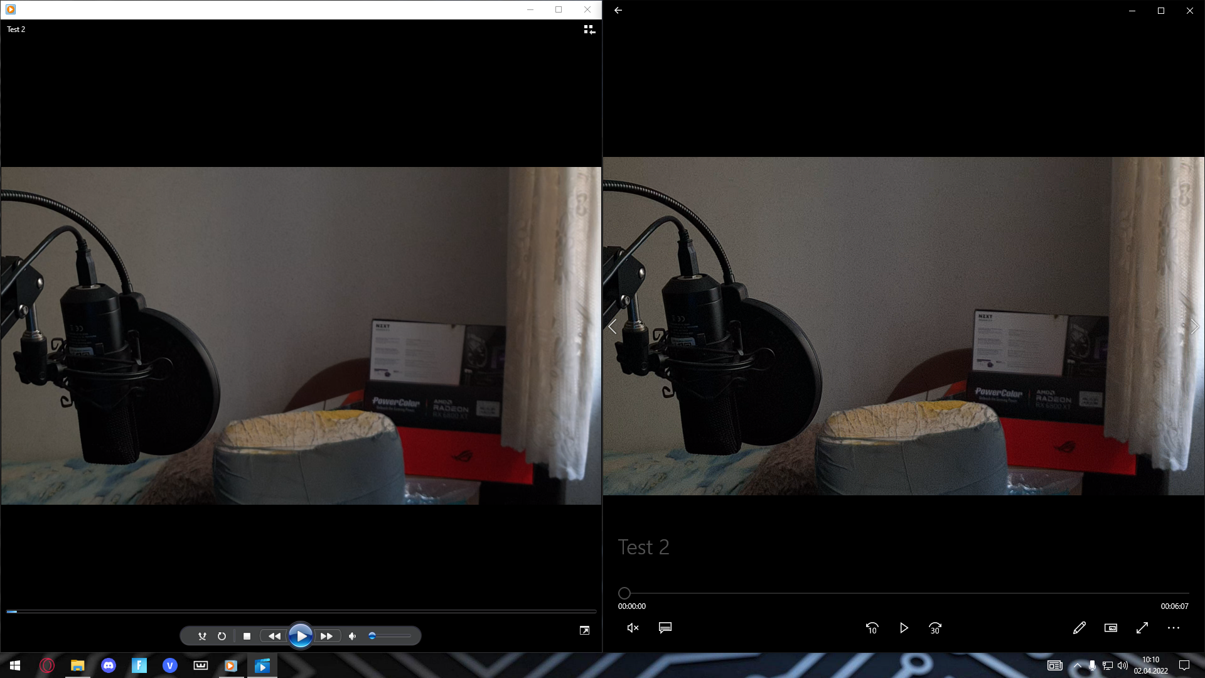This screenshot has height=678, width=1205.
Task: Go back with the arrow in Movies & TV
Action: [x=618, y=11]
